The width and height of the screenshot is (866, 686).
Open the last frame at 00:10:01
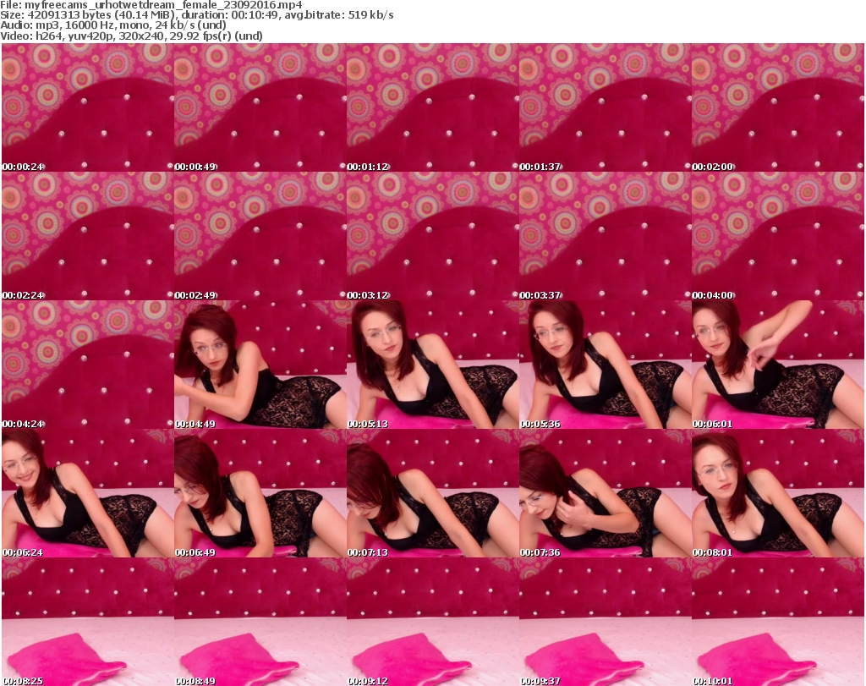[777, 622]
